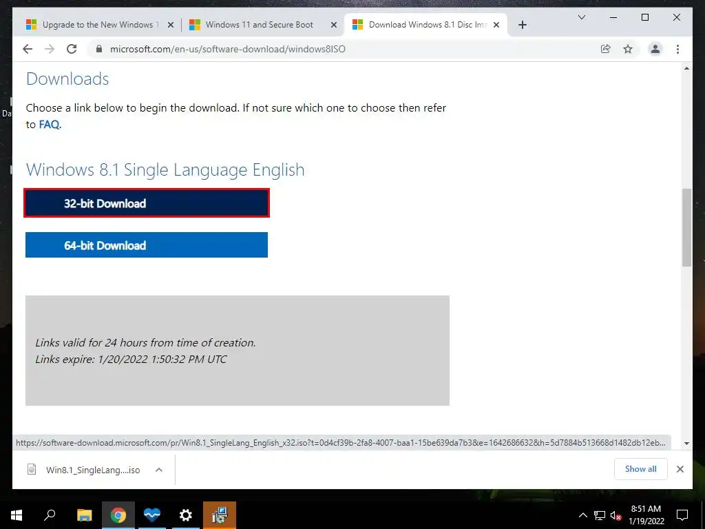This screenshot has height=529, width=705.
Task: Open the clock showing 8:51 AM
Action: [646, 515]
